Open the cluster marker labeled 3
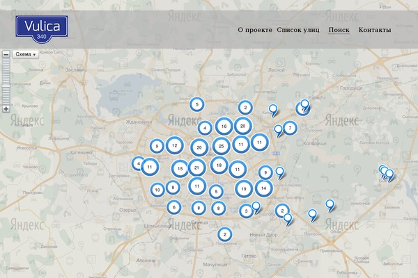Screen dimensions: 418x278 point(246,211)
